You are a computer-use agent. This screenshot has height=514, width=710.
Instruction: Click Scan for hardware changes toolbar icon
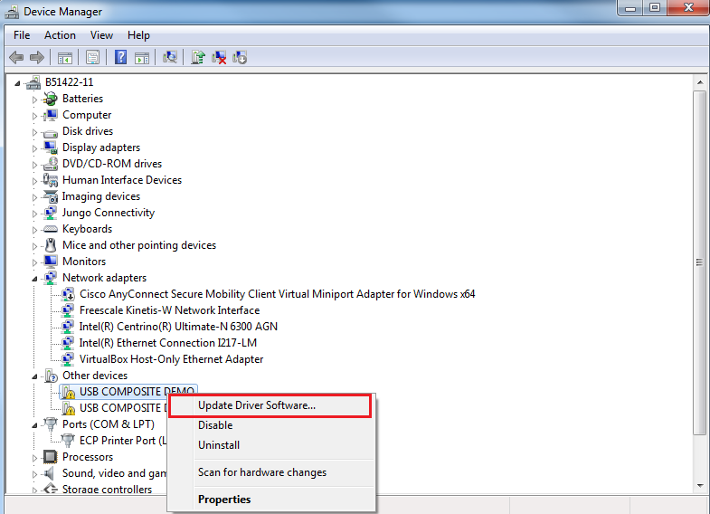coord(169,58)
